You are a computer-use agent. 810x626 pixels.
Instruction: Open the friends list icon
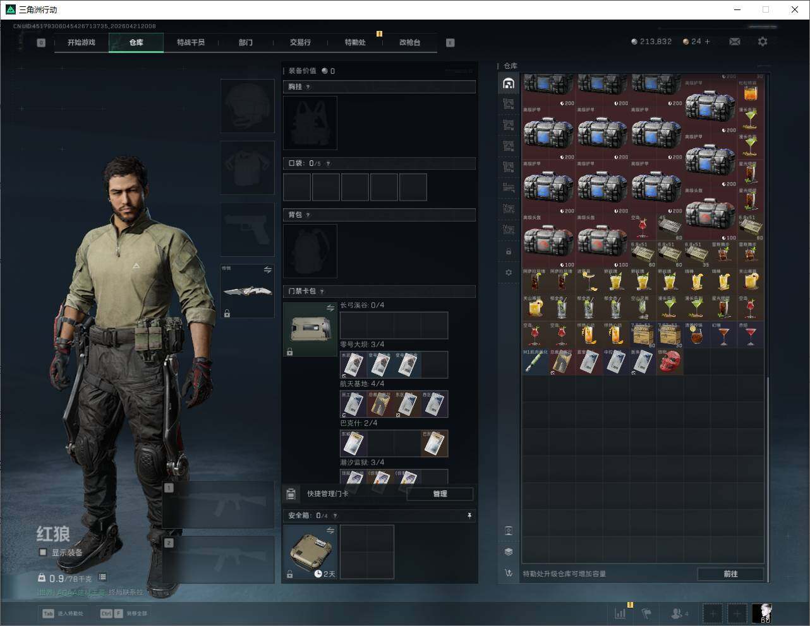677,613
